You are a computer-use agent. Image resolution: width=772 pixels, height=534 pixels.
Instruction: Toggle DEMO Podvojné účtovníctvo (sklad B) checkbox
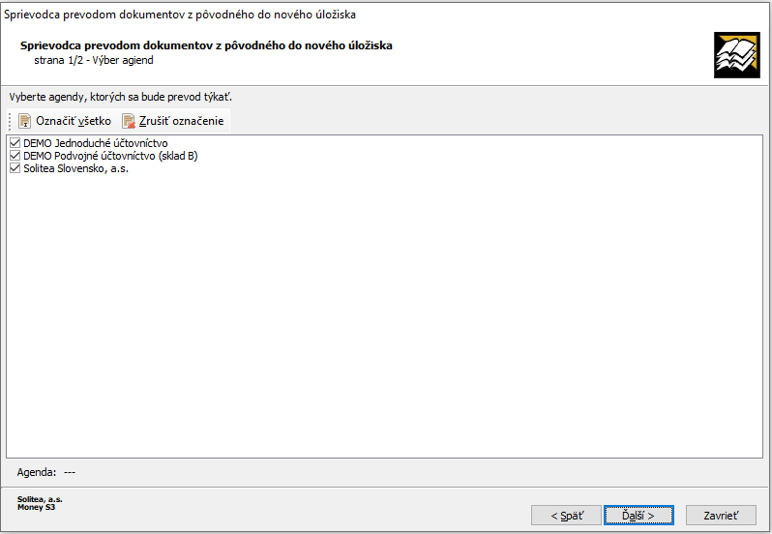coord(15,156)
